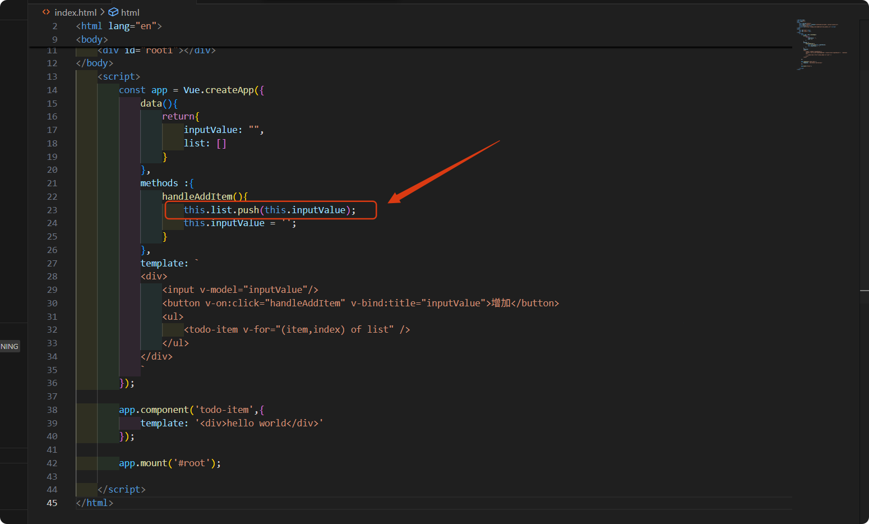Click the closing </div> line on row 34
The image size is (869, 524).
point(156,356)
